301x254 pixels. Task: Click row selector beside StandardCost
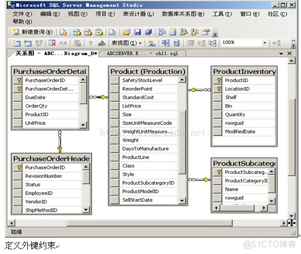pos(115,98)
